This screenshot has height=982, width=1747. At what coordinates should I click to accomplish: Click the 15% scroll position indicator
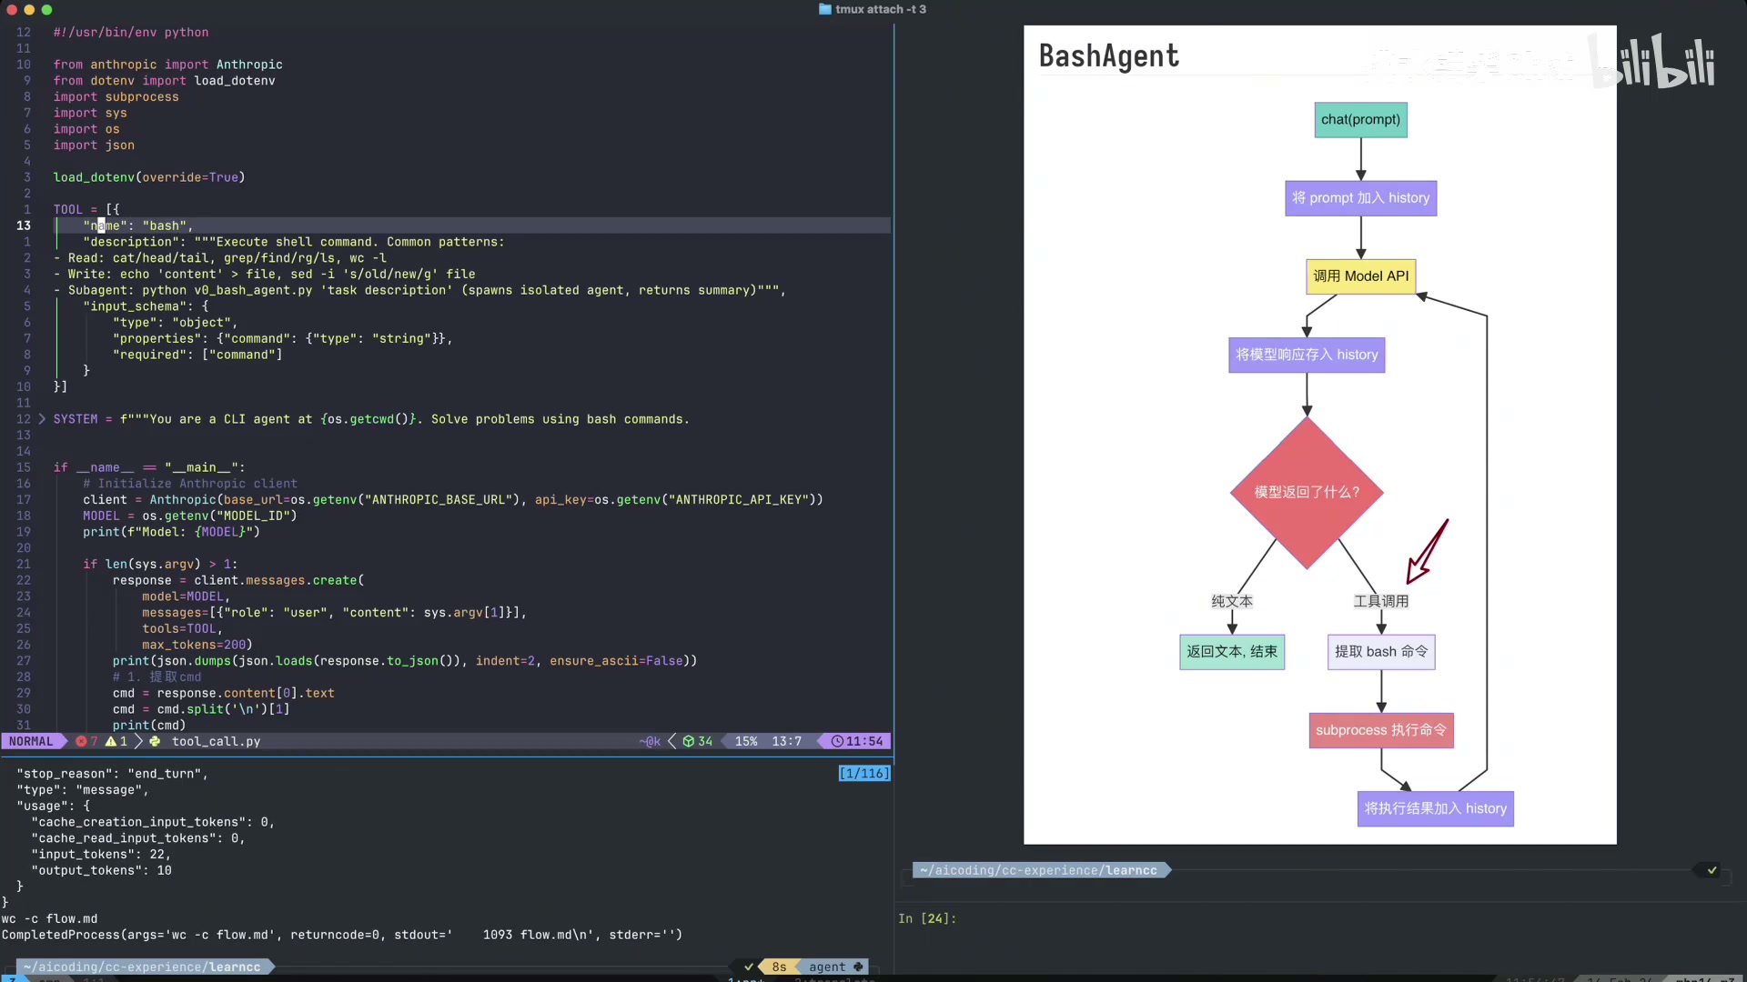tap(745, 741)
